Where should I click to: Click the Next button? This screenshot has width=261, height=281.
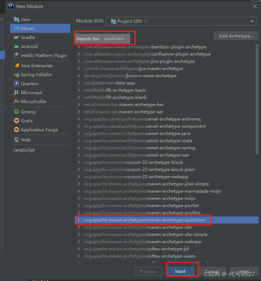180,272
